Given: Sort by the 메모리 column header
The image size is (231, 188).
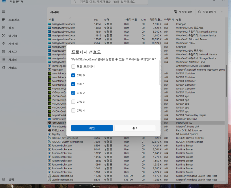Looking at the screenshot, I should [x=155, y=20].
